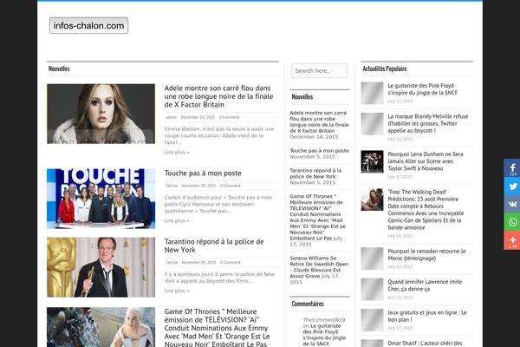Screen dimensions: 520x347
Task: Click the Tarantino Oscar photo thumbnail
Action: click(x=101, y=267)
